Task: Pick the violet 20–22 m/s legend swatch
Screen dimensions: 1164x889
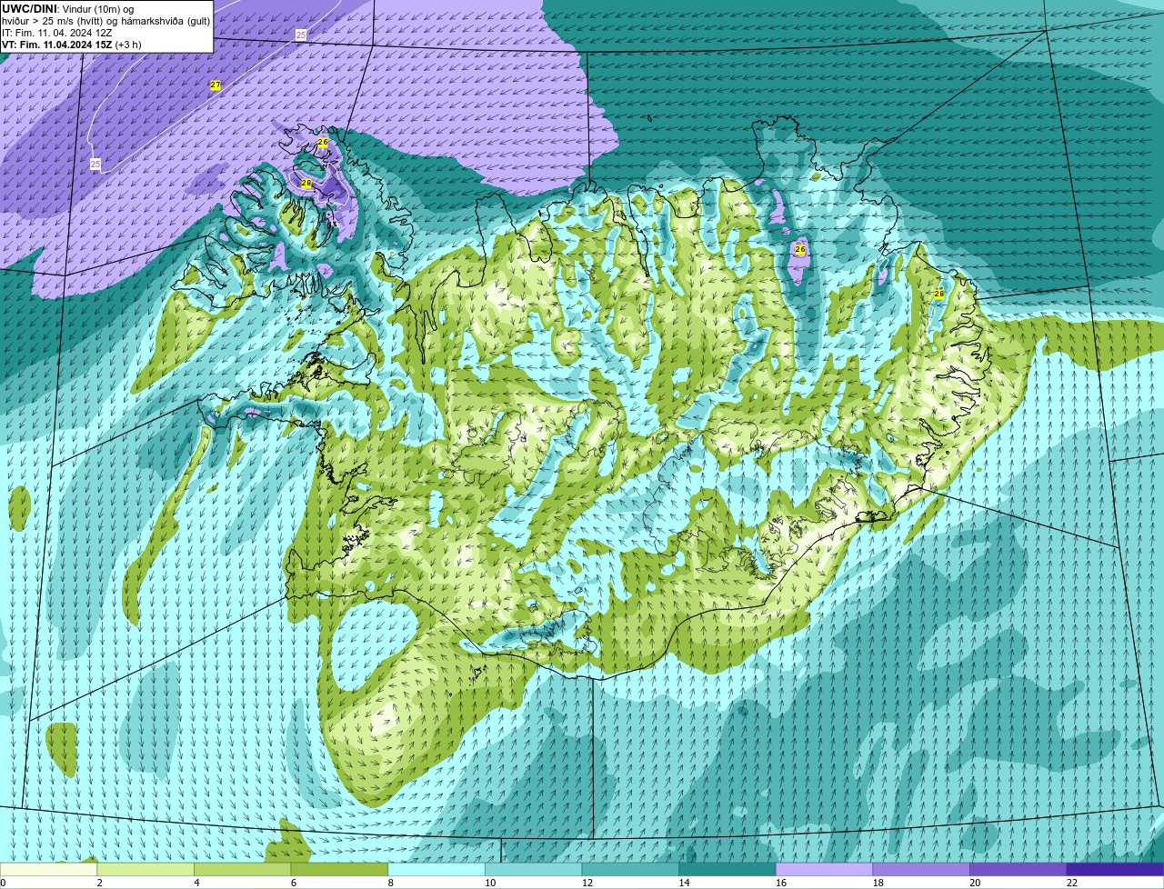Action: coord(1018,869)
